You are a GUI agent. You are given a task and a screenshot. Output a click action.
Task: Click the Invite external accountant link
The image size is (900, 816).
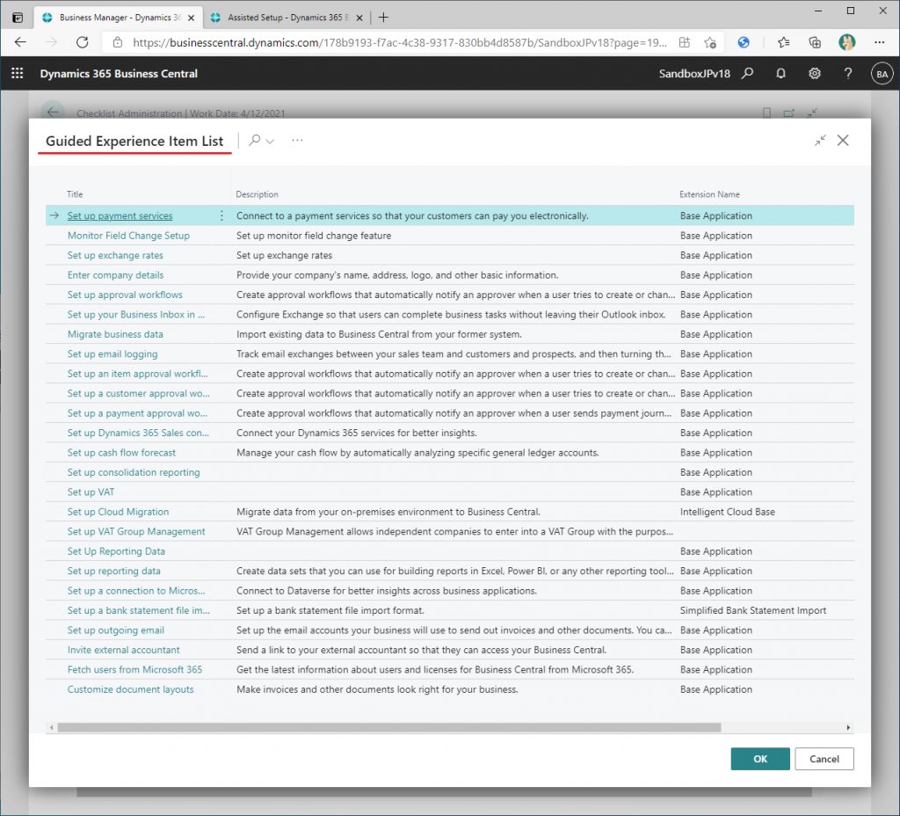[x=123, y=651]
